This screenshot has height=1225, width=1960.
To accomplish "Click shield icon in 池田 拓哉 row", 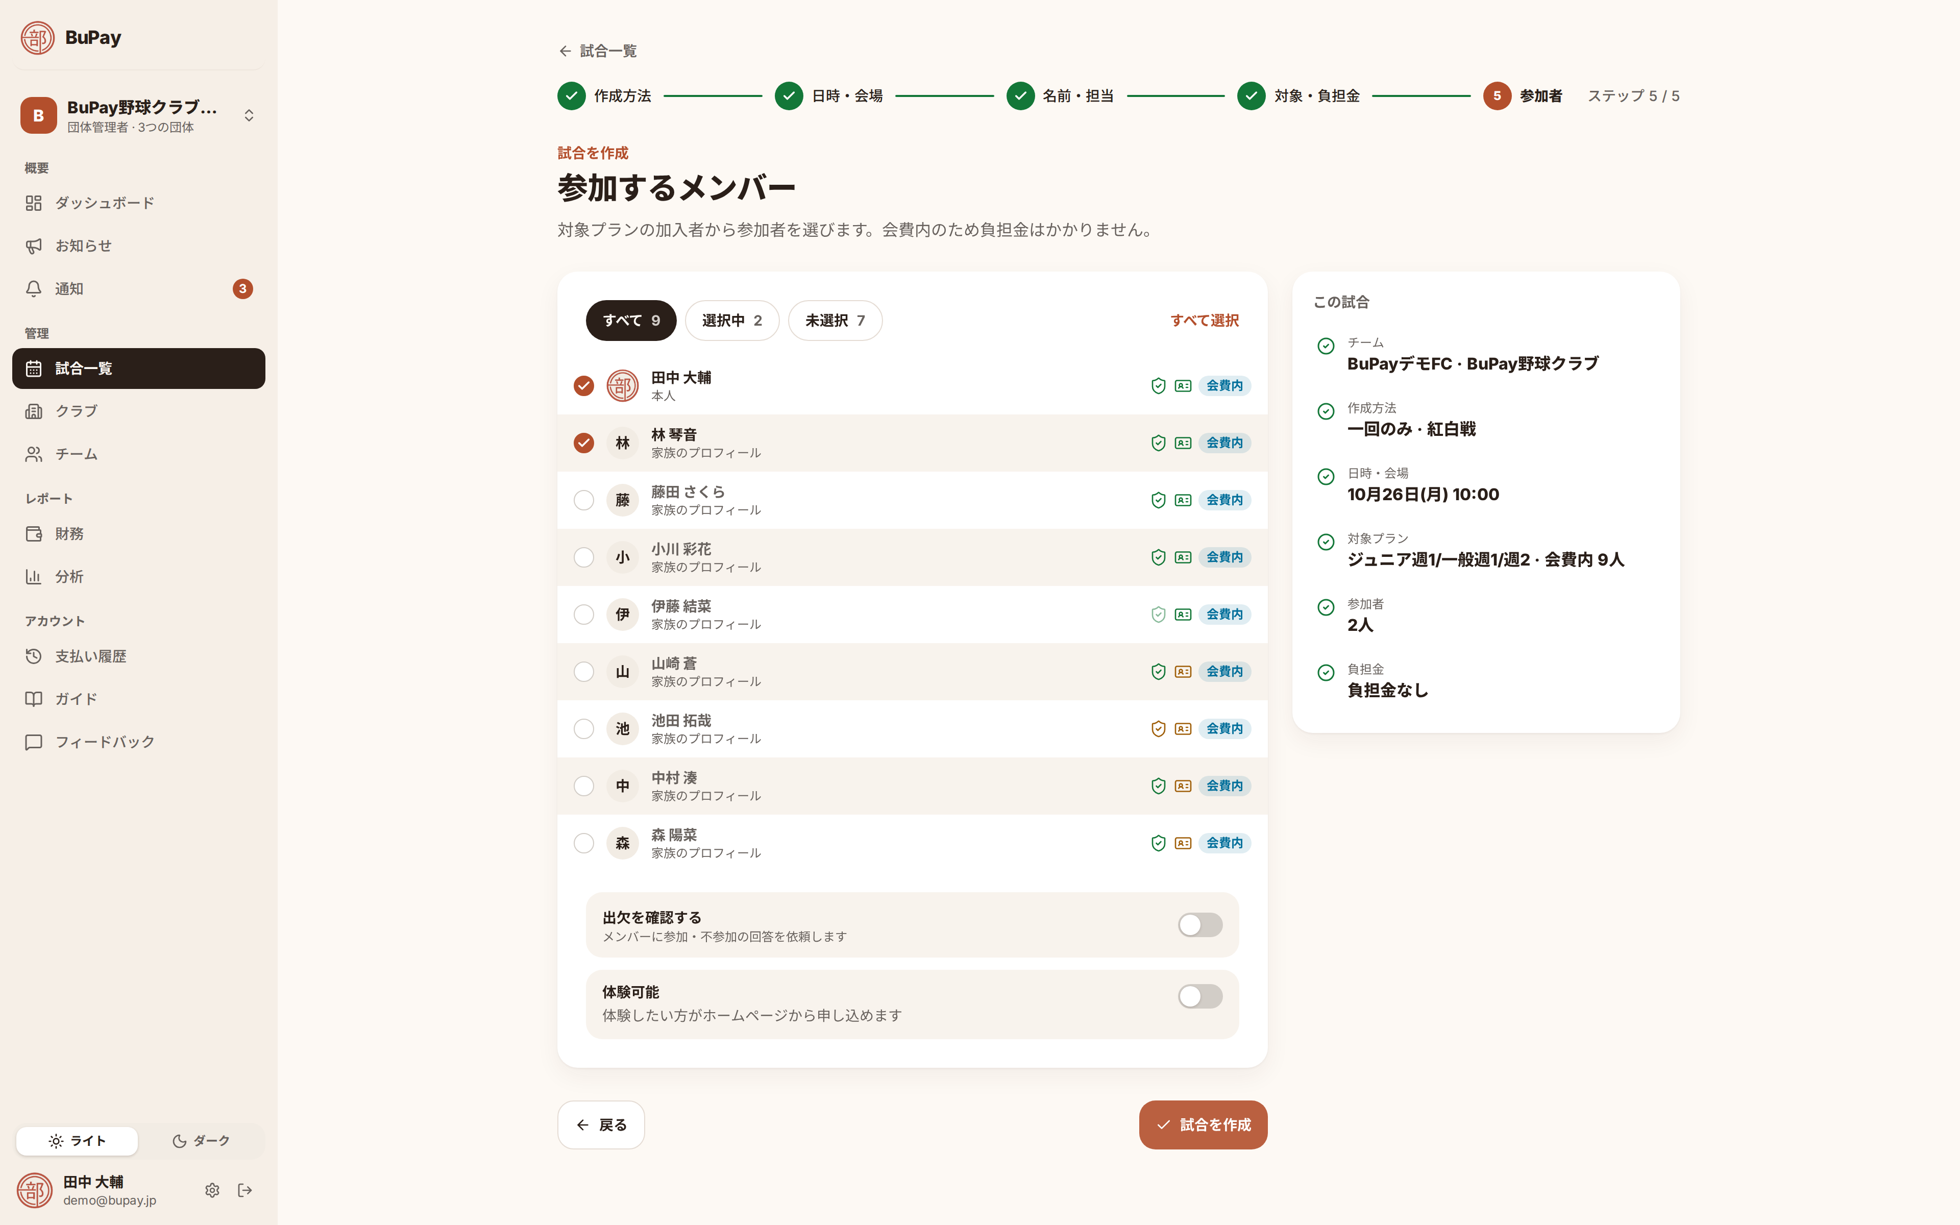I will tap(1158, 728).
